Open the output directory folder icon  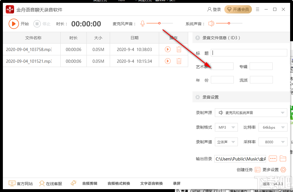[x=283, y=158]
